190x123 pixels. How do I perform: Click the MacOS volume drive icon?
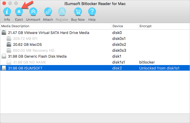click(x=9, y=44)
